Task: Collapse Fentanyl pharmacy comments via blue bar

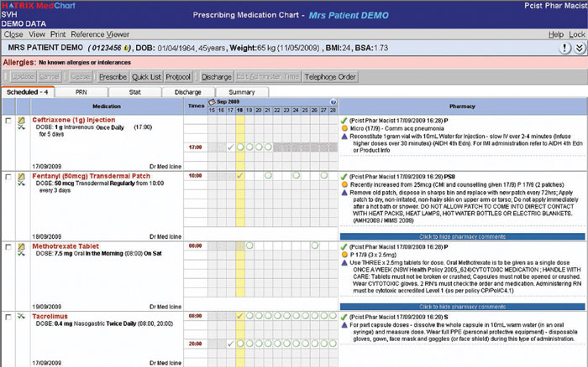Action: pos(463,237)
